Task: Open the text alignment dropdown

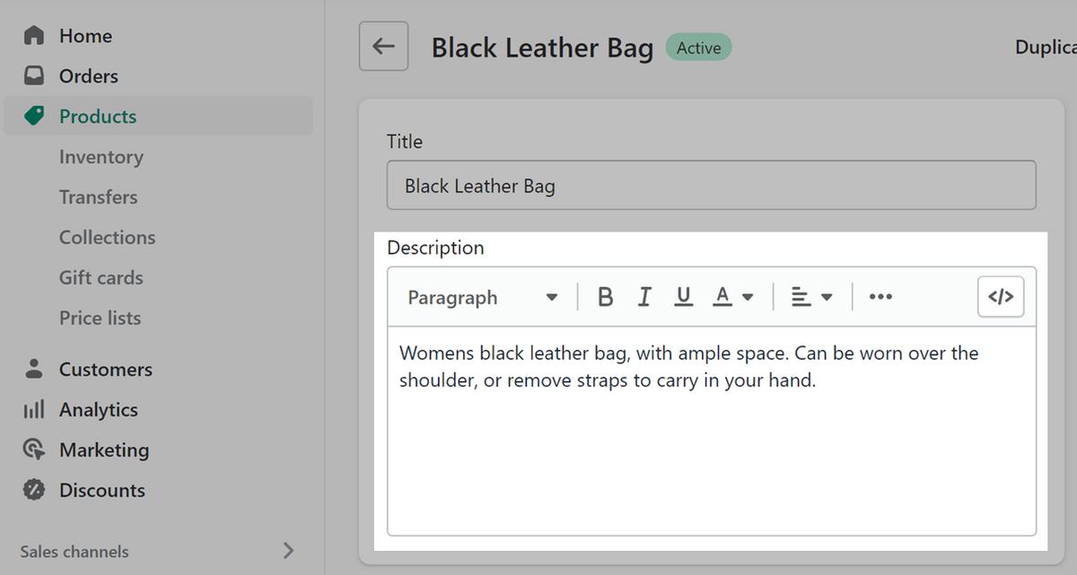Action: coord(810,296)
